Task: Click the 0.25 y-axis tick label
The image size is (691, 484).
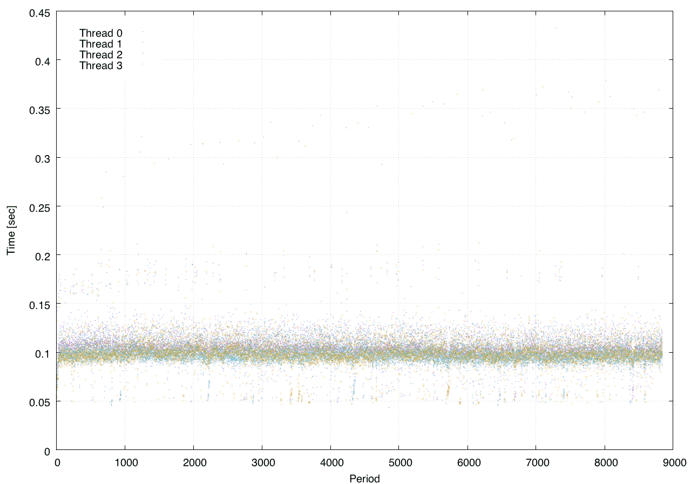Action: (x=39, y=207)
